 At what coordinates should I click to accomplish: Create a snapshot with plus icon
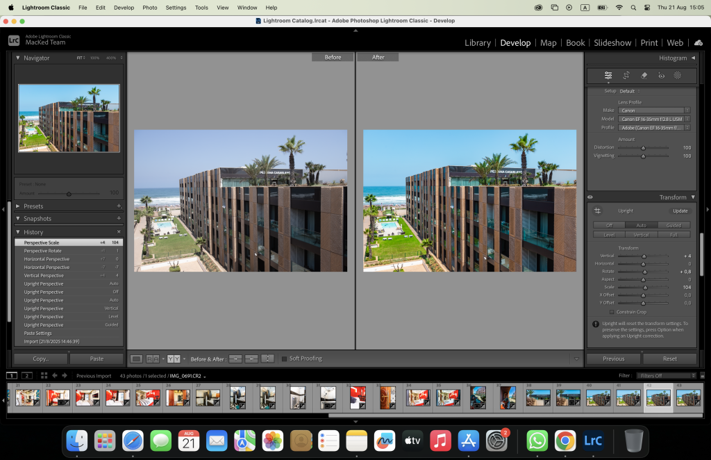pyautogui.click(x=119, y=218)
